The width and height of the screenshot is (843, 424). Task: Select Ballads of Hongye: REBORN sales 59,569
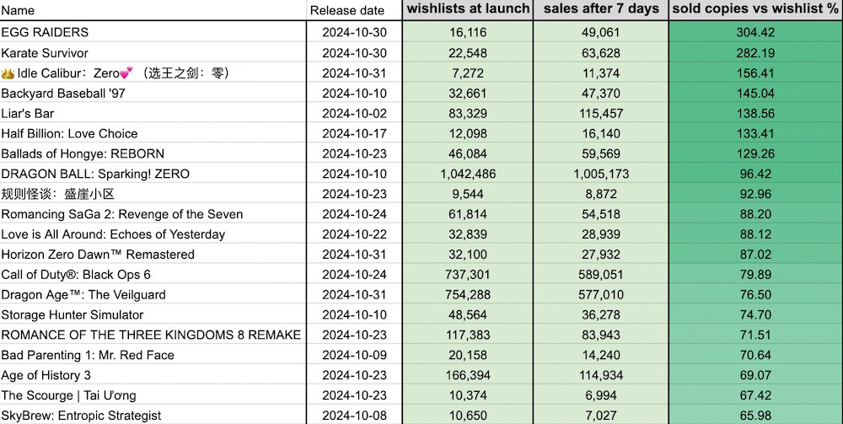point(601,153)
